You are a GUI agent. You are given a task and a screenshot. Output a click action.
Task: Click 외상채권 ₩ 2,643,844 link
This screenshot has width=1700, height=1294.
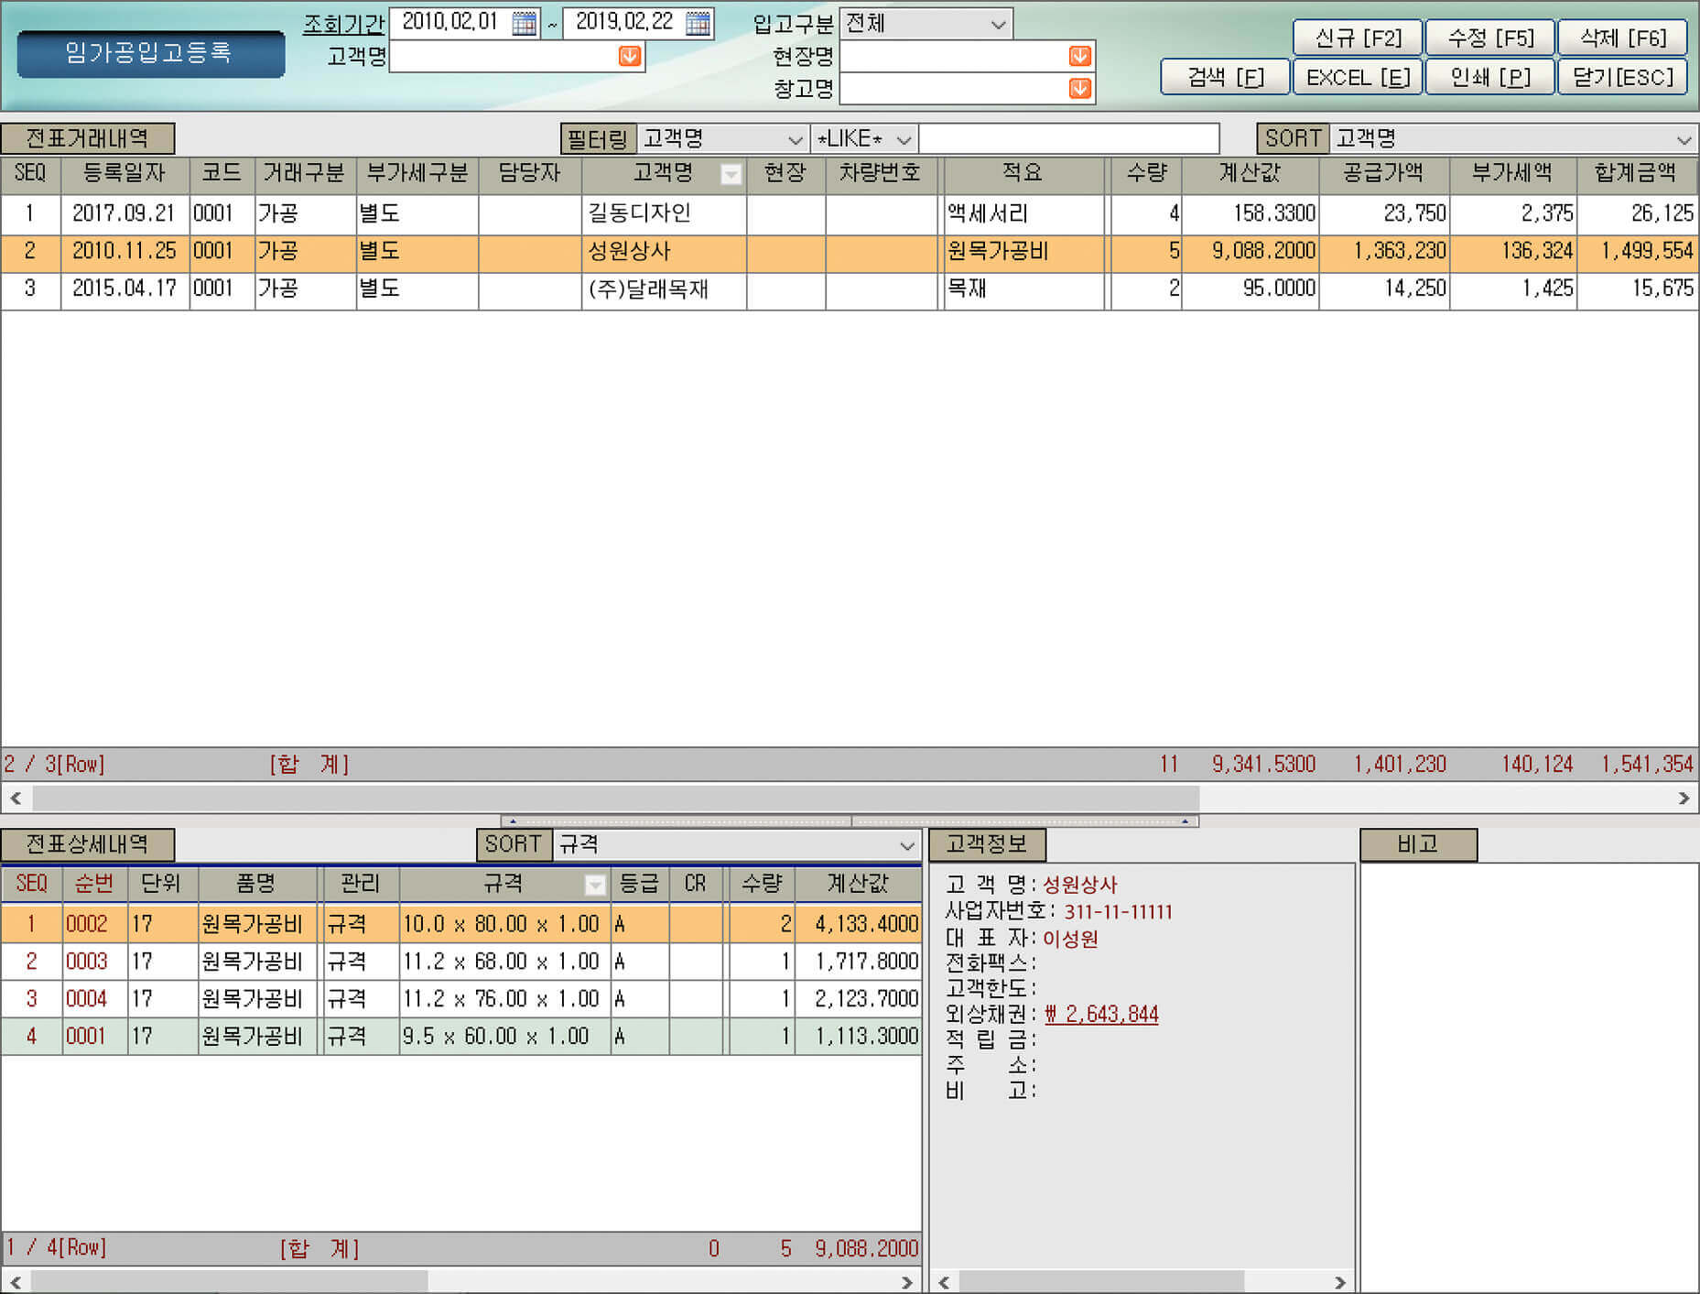pos(1101,1015)
